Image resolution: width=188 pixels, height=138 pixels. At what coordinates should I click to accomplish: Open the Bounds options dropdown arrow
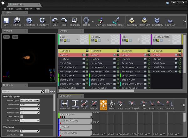coord(93,21)
